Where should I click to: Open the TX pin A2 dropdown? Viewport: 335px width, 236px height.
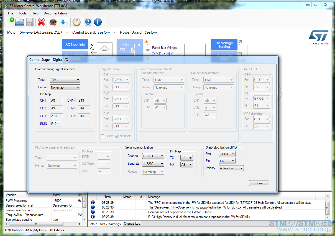186,158
